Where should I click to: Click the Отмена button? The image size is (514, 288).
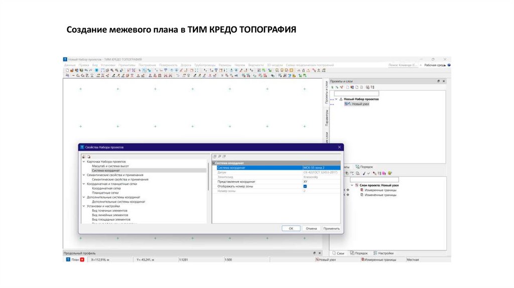click(311, 228)
